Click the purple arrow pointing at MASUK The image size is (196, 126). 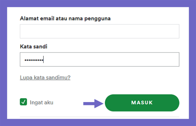tap(93, 104)
